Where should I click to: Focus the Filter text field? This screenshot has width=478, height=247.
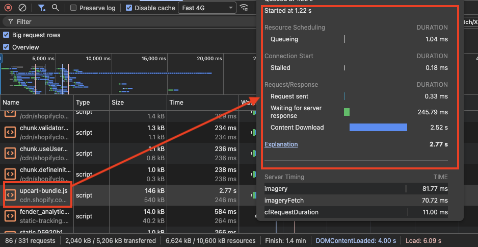129,21
